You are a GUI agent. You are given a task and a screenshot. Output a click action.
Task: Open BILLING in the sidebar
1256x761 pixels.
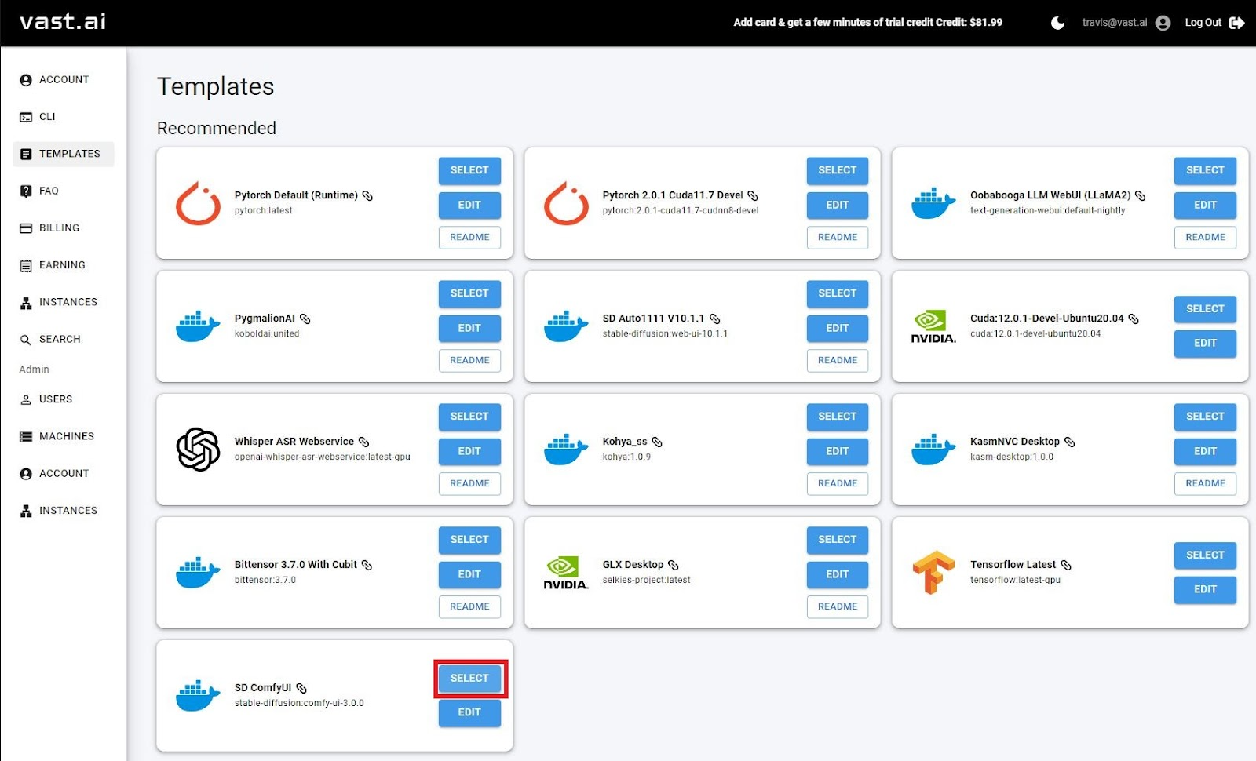click(x=64, y=228)
